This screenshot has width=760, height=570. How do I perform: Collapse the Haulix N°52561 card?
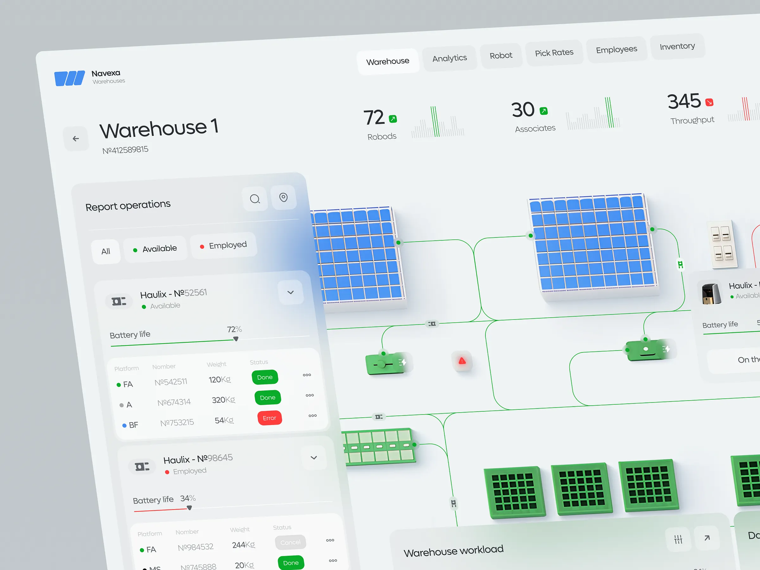tap(290, 292)
